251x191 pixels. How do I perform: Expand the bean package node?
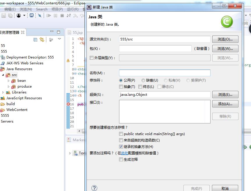click(9, 81)
